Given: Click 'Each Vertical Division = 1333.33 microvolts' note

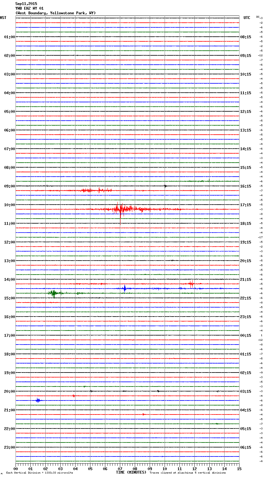Looking at the screenshot, I should pyautogui.click(x=39, y=473).
